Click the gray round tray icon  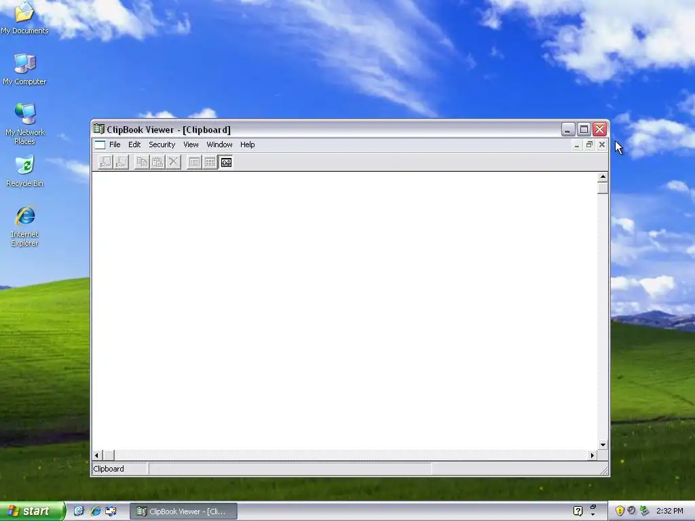[632, 512]
